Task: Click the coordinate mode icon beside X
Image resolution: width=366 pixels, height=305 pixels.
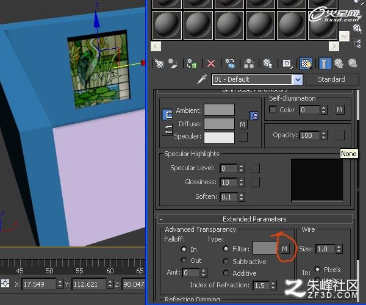Action: click(x=5, y=284)
